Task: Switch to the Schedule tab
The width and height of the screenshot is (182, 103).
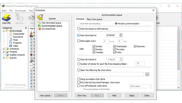Action: point(80,19)
